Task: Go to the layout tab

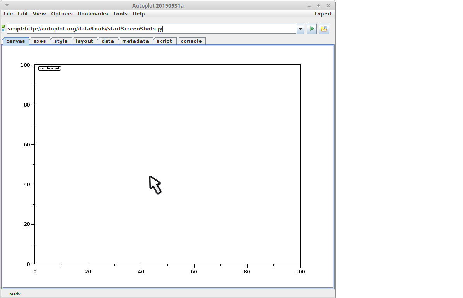Action: tap(84, 41)
